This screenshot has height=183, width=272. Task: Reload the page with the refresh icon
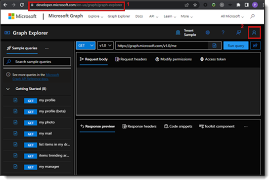click(22, 5)
